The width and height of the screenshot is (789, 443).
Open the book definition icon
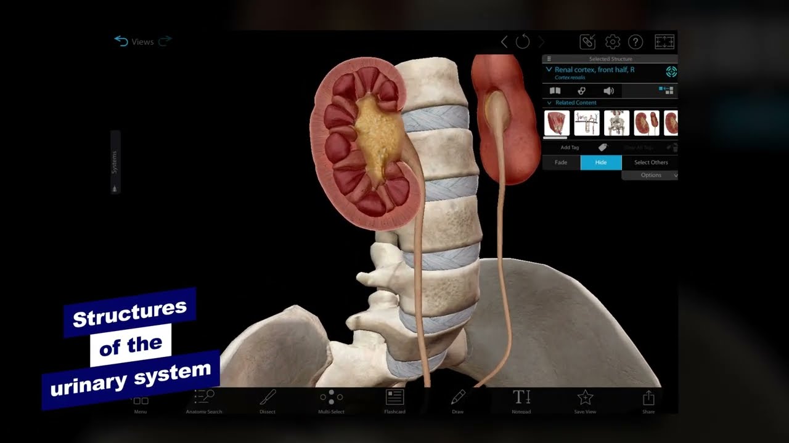(555, 90)
